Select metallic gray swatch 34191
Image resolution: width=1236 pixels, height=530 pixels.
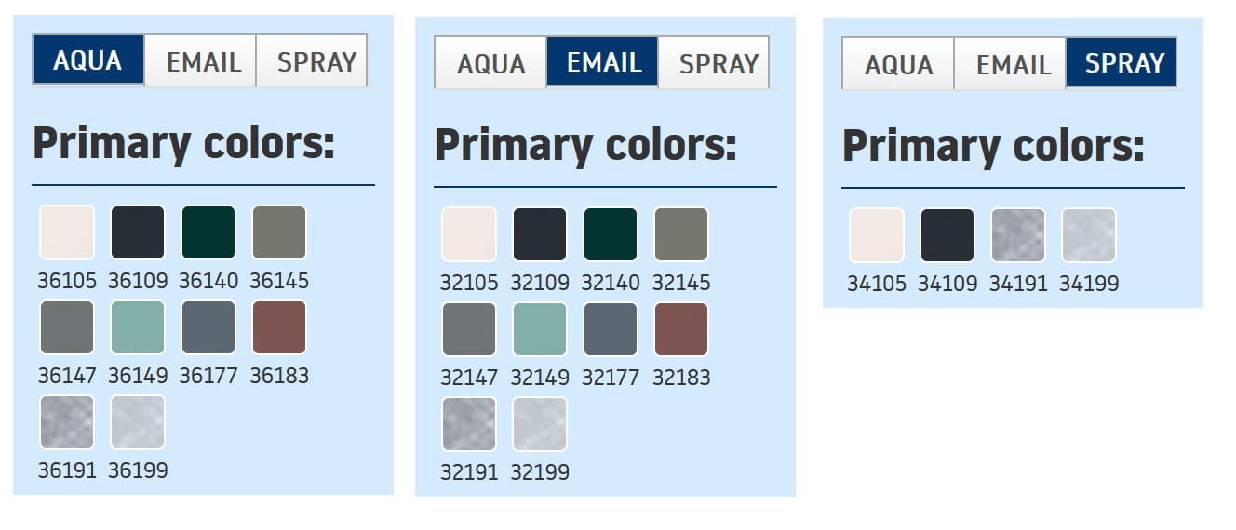[1018, 235]
